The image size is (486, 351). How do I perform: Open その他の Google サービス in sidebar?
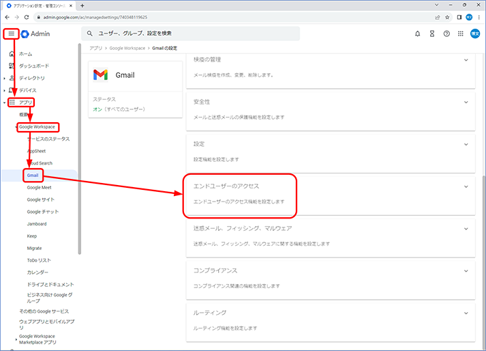tap(44, 311)
